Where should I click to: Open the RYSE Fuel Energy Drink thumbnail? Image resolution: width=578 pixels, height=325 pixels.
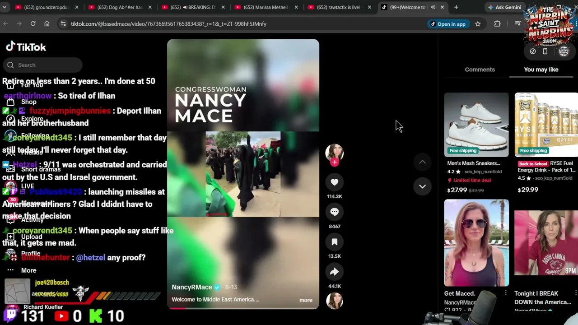point(546,125)
